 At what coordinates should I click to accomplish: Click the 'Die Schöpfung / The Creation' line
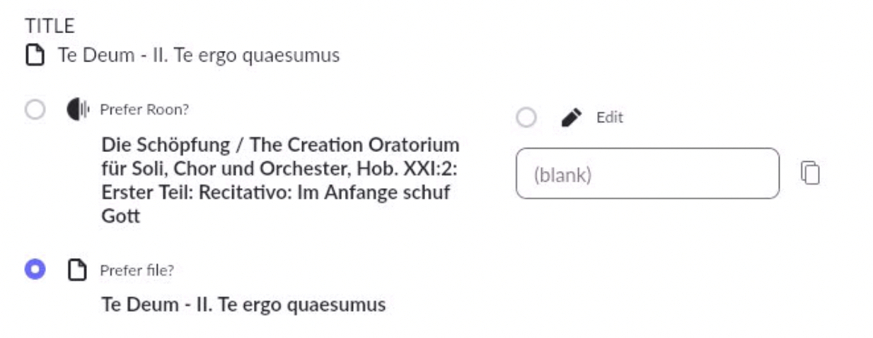pos(281,145)
